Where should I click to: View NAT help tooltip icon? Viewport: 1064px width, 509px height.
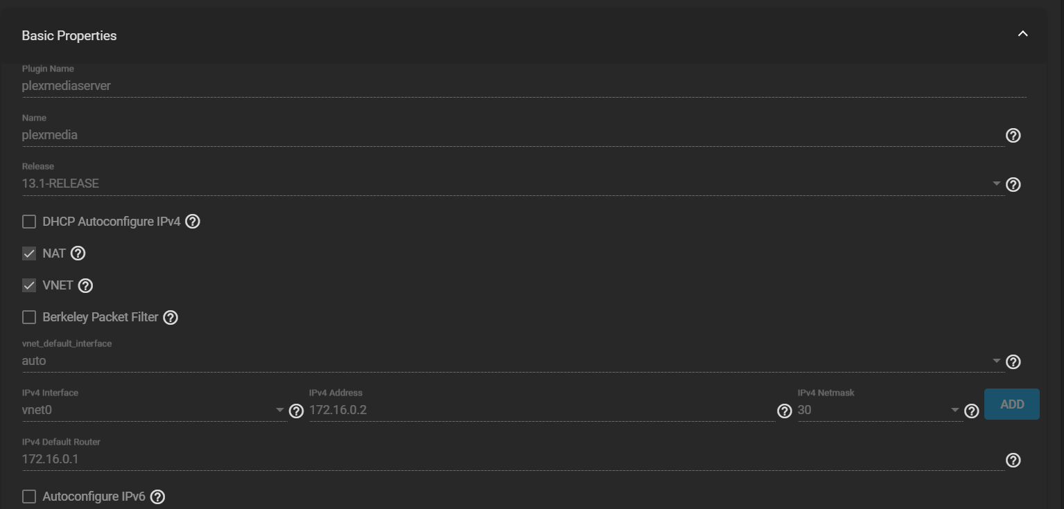78,253
